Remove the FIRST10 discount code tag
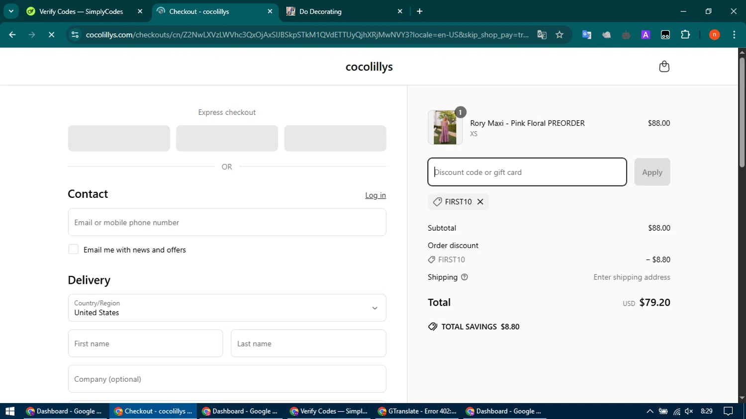The width and height of the screenshot is (746, 419). pyautogui.click(x=480, y=202)
